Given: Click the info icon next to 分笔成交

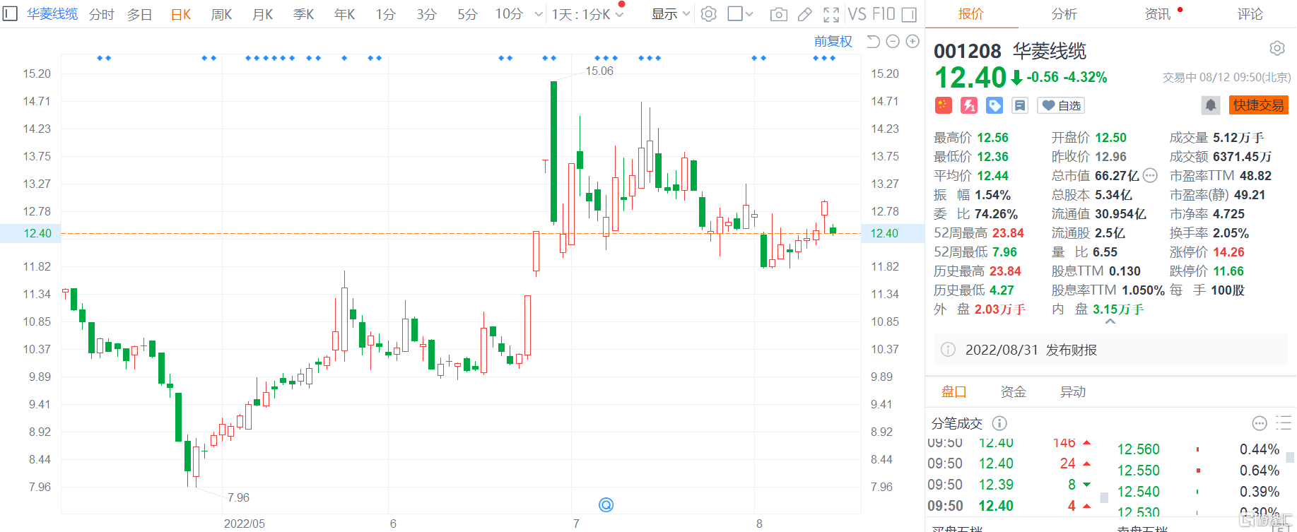Looking at the screenshot, I should pos(999,423).
